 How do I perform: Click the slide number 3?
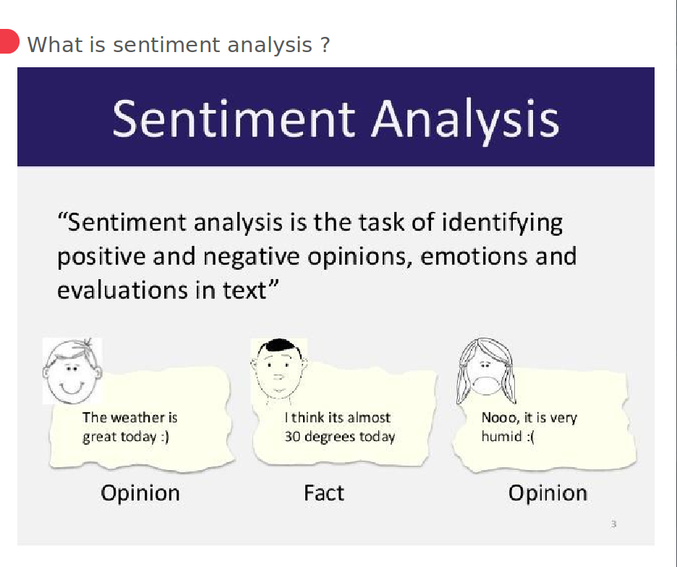pos(613,524)
